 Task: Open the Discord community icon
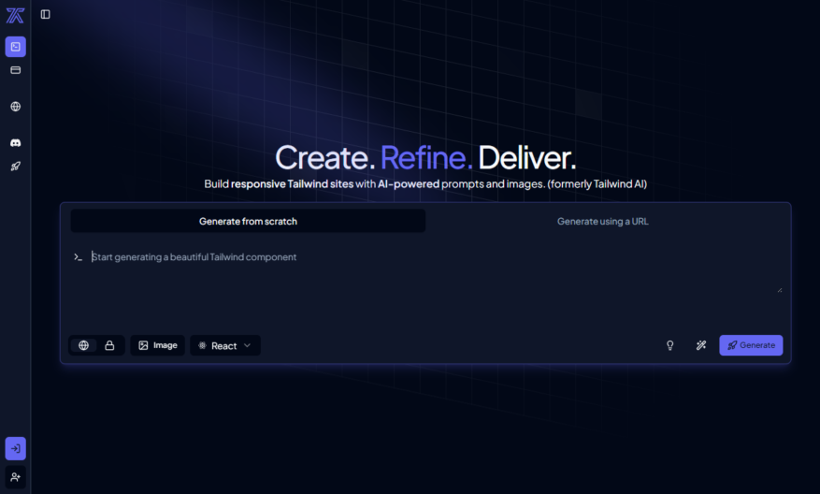pos(16,143)
